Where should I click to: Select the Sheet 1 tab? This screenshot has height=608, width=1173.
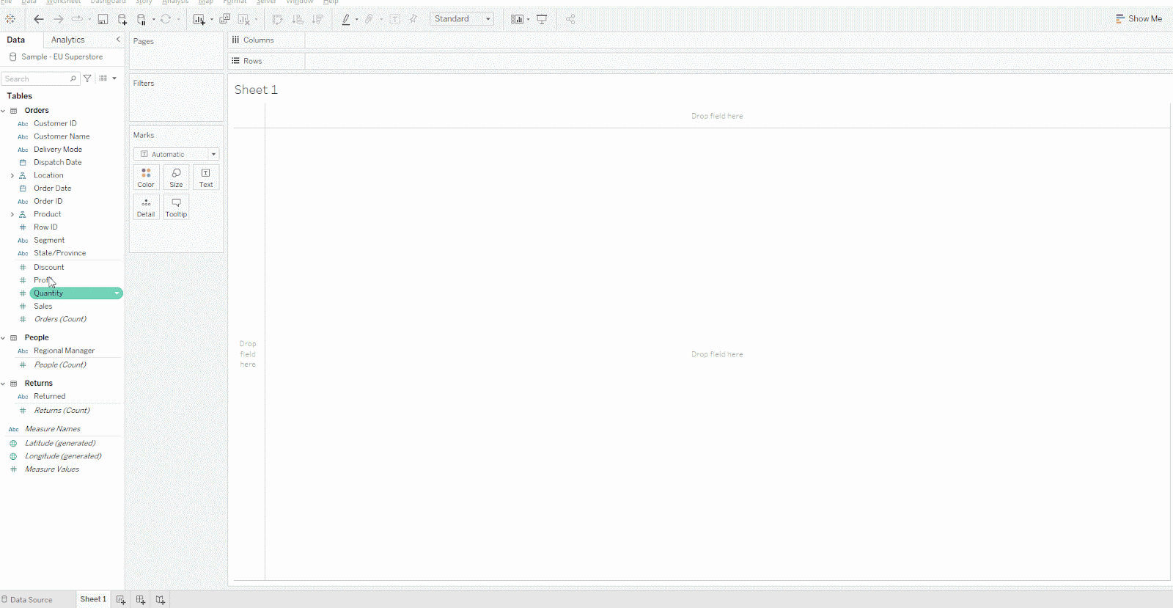(93, 599)
